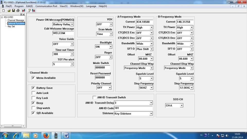Image resolution: width=247 pixels, height=139 pixels.
Task: Open the SOS-CH dropdown
Action: [181, 106]
